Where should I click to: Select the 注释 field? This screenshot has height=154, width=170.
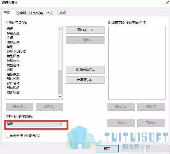[x=10, y=38]
